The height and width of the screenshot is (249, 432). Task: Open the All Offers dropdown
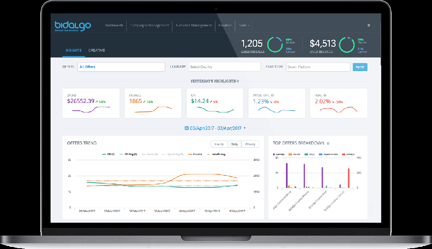click(121, 67)
